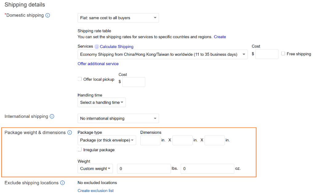This screenshot has width=317, height=196.
Task: Expand the No international shipping dropdown
Action: pyautogui.click(x=118, y=118)
